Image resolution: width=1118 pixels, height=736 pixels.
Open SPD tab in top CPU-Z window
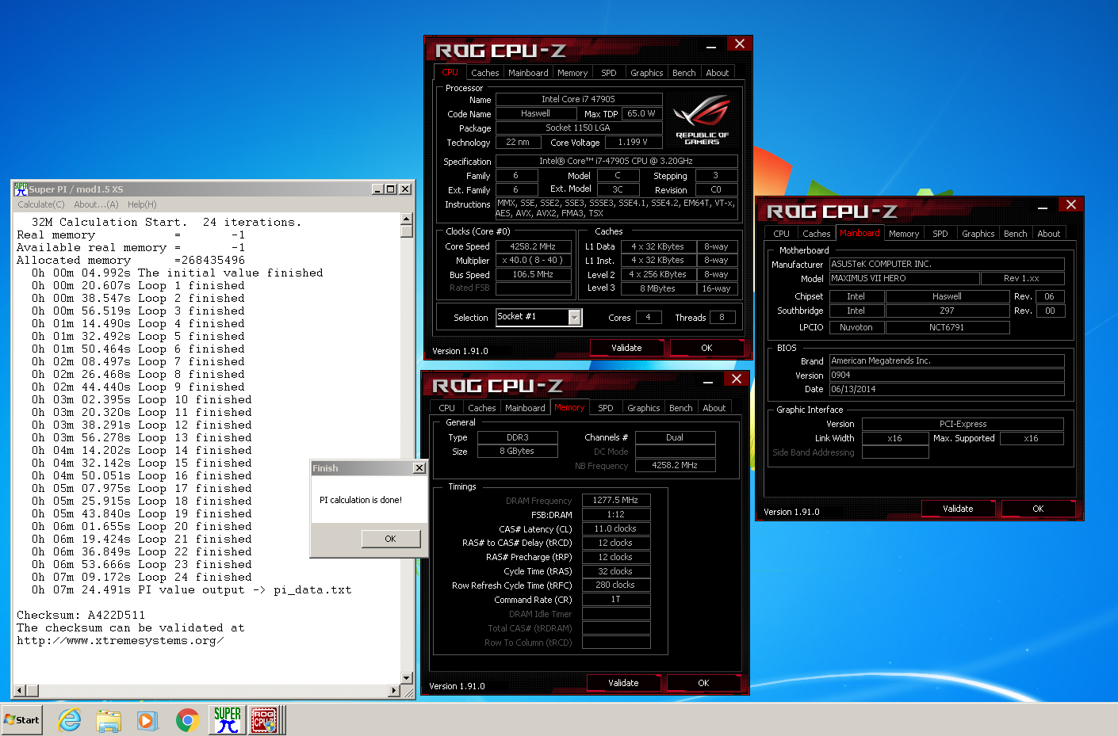click(609, 73)
